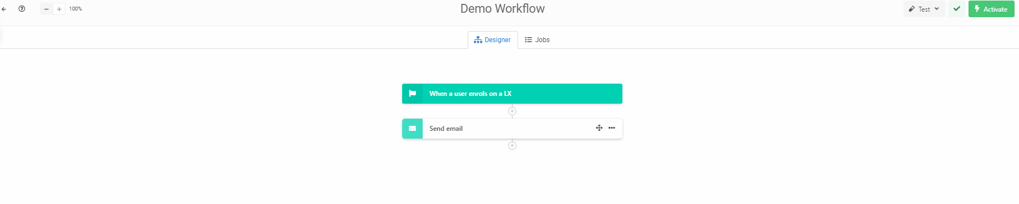Switch to the Designer tab
1019x204 pixels.
tap(493, 40)
